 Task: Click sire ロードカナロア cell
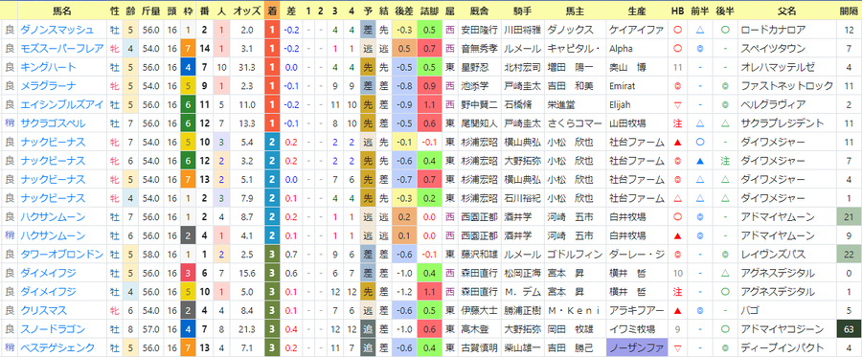(786, 30)
